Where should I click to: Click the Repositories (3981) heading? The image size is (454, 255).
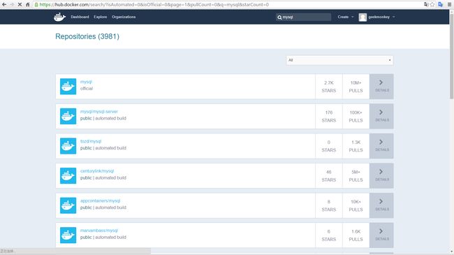pyautogui.click(x=87, y=36)
